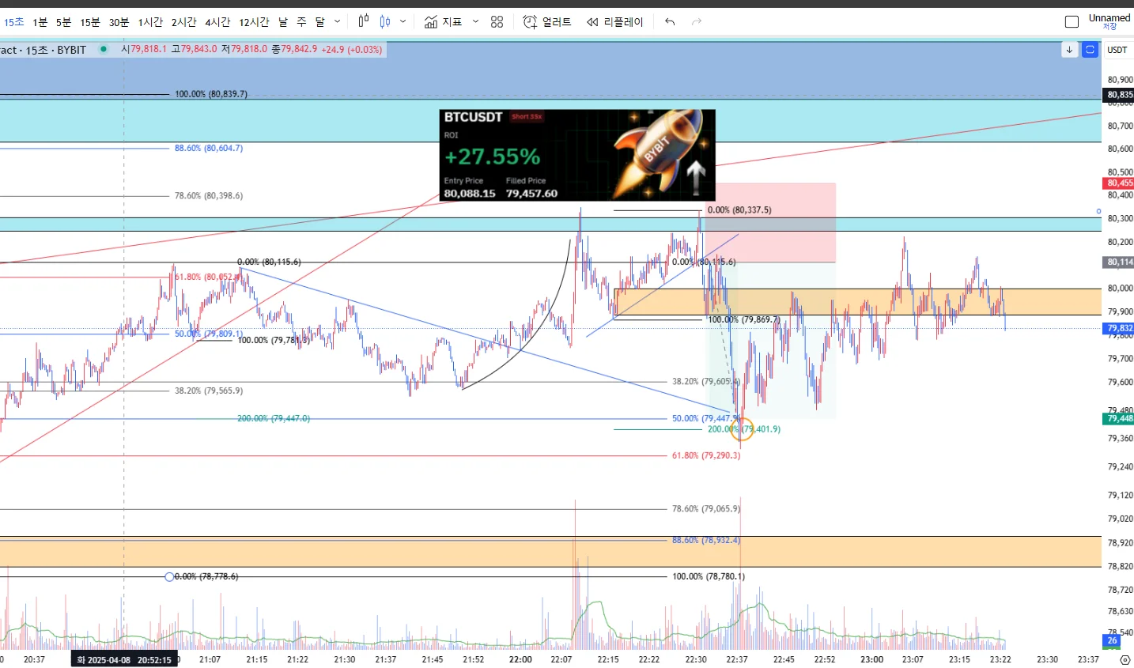Select the 30분 timeframe
Viewport: 1134px width, 668px height.
(x=119, y=22)
